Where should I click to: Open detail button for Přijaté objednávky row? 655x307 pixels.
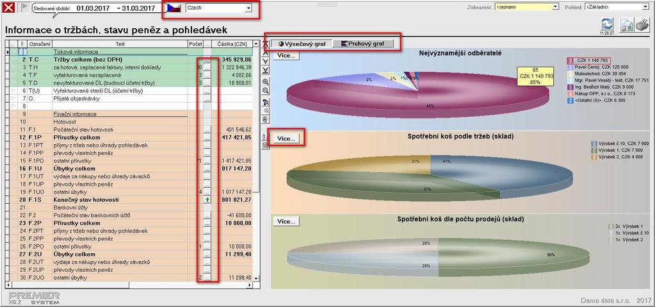(x=207, y=98)
